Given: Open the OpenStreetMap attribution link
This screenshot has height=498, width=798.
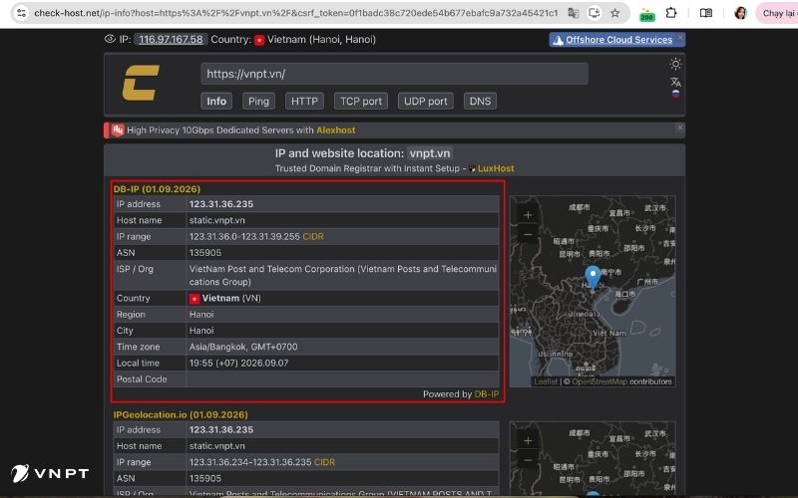Looking at the screenshot, I should (x=599, y=381).
